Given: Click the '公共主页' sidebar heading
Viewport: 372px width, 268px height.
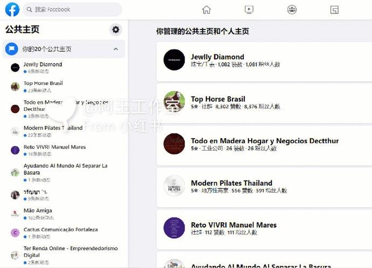Looking at the screenshot, I should click(22, 30).
